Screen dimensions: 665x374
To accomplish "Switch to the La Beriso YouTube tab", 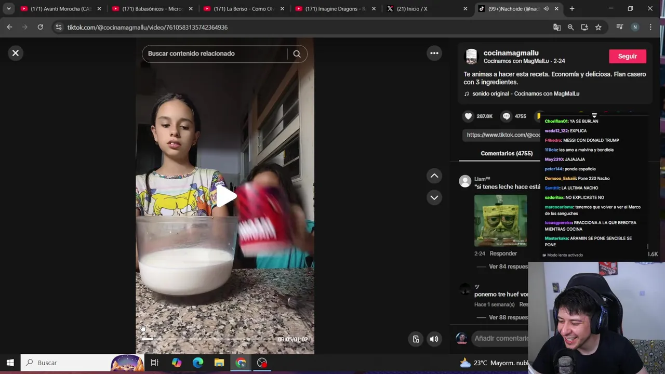I will pos(244,9).
